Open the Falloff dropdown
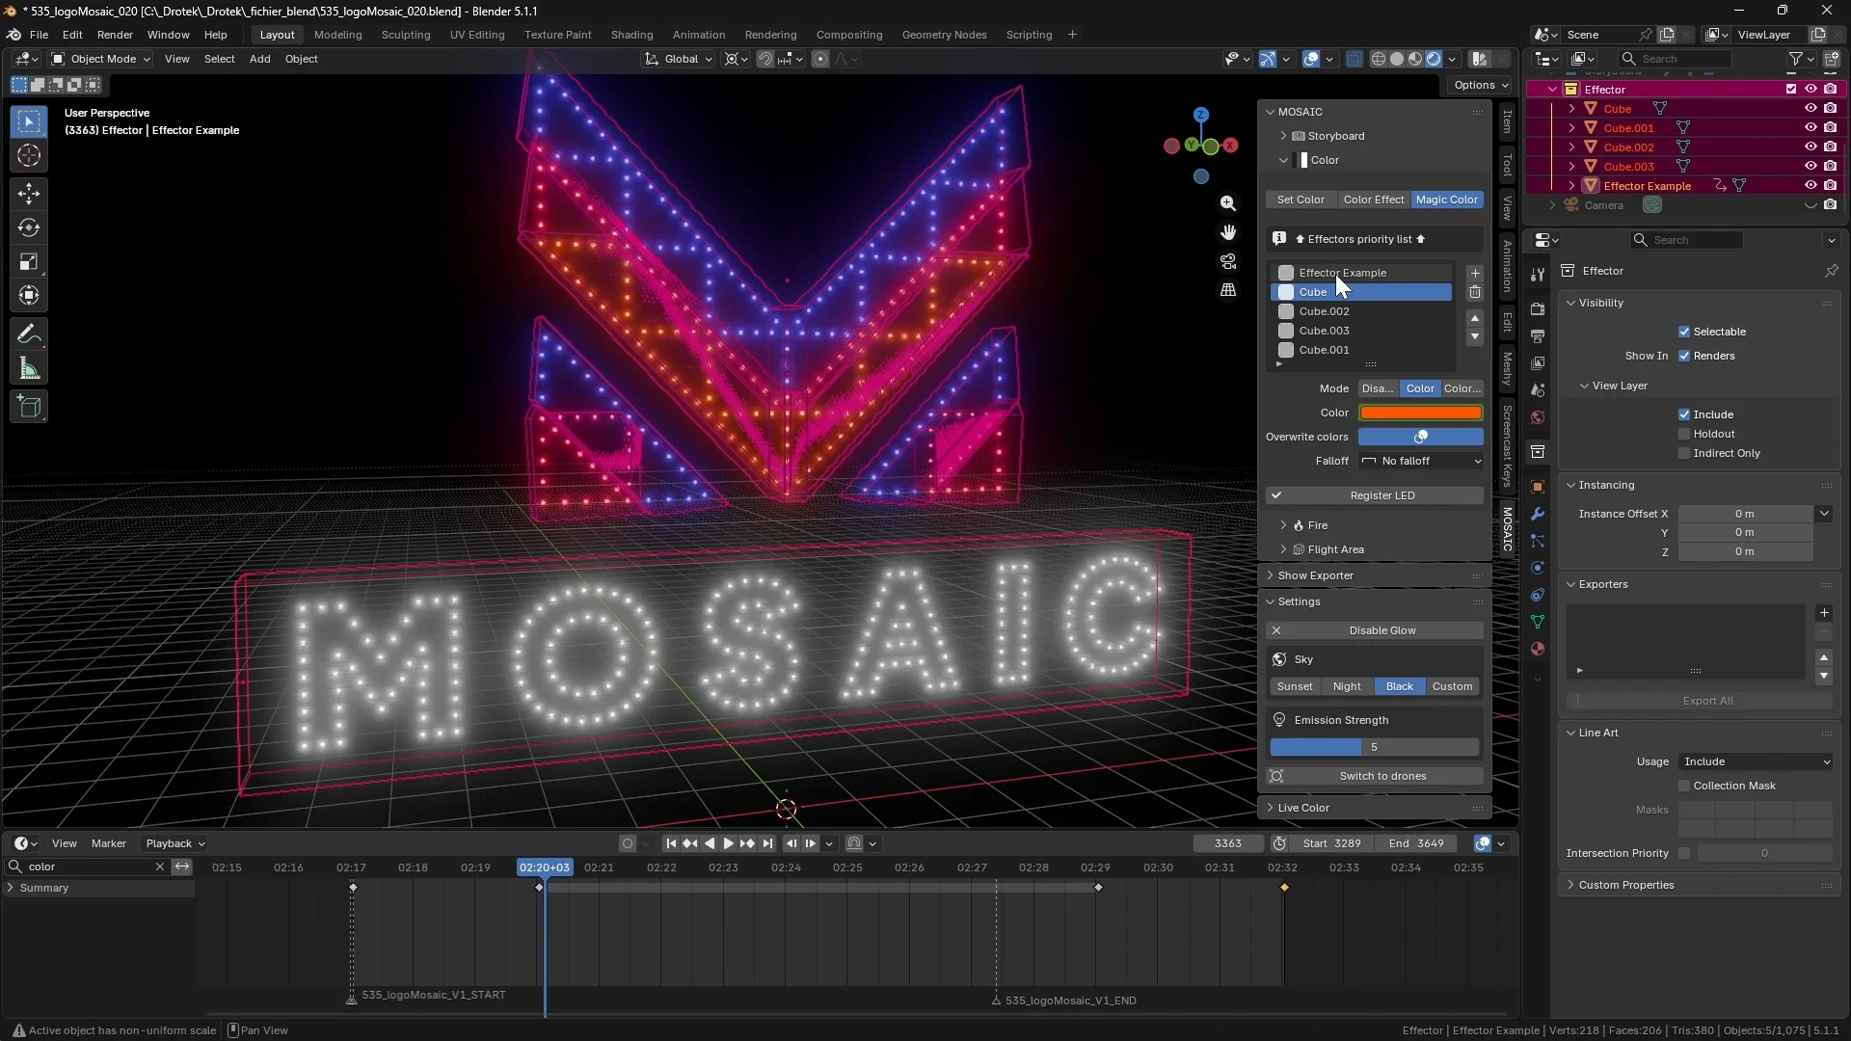 coord(1421,461)
